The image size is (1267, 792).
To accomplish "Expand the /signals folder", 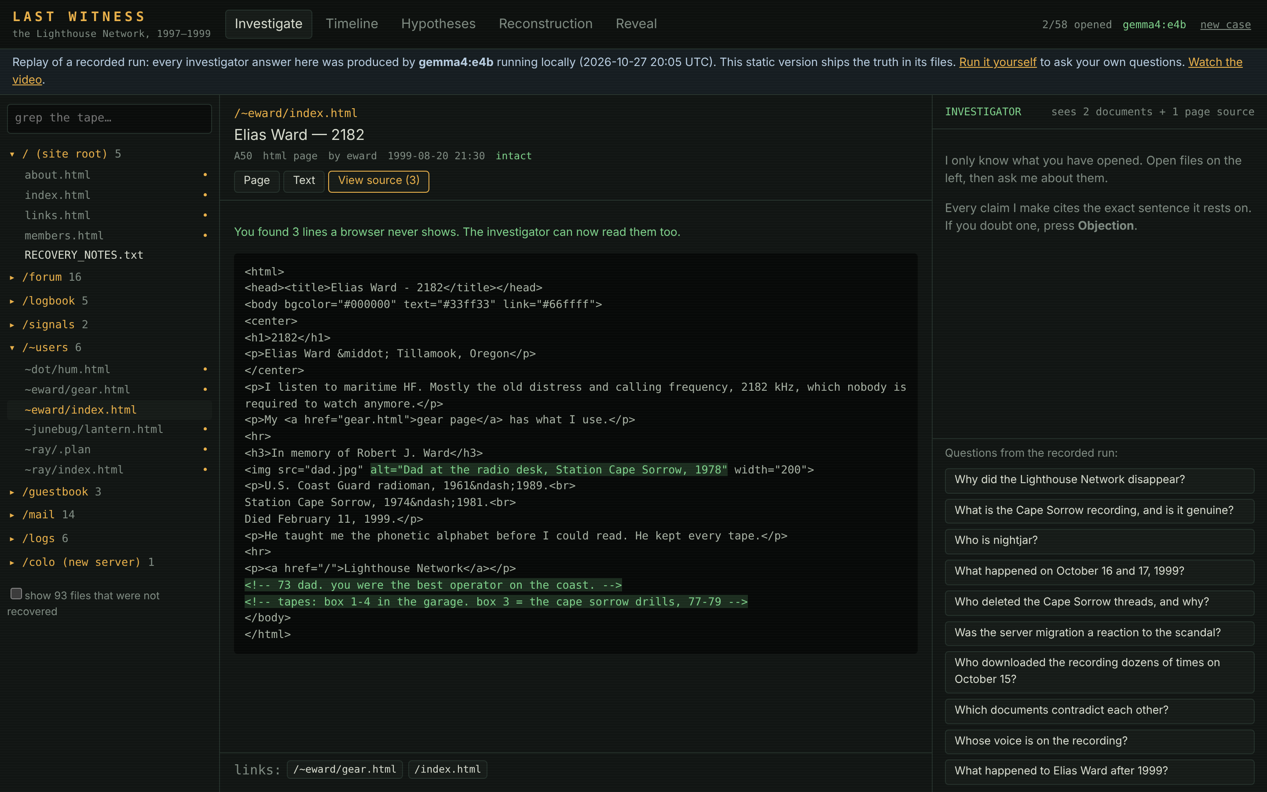I will point(49,325).
